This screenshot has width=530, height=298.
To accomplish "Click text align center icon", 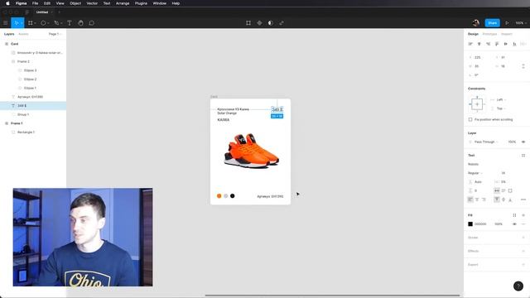I will click(477, 199).
